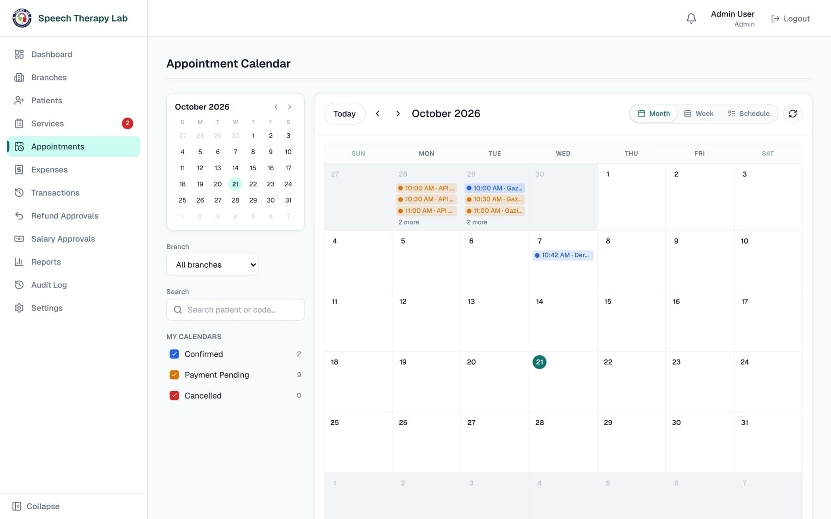Toggle the Cancelled calendar checkbox
The width and height of the screenshot is (831, 519).
(175, 396)
